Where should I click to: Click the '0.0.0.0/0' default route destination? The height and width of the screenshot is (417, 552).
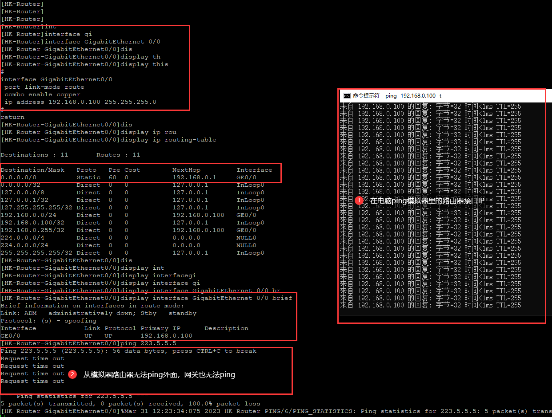pos(18,177)
